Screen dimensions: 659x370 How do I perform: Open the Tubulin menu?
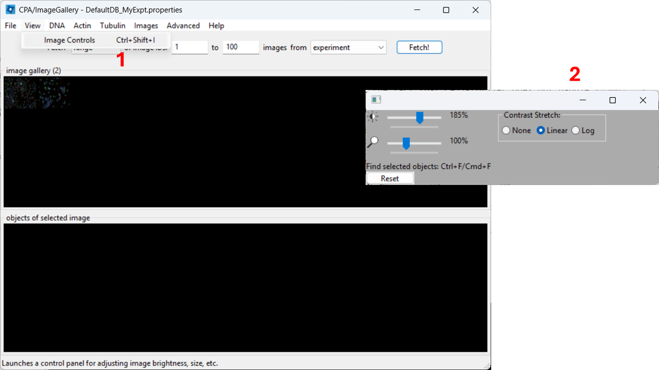[112, 25]
